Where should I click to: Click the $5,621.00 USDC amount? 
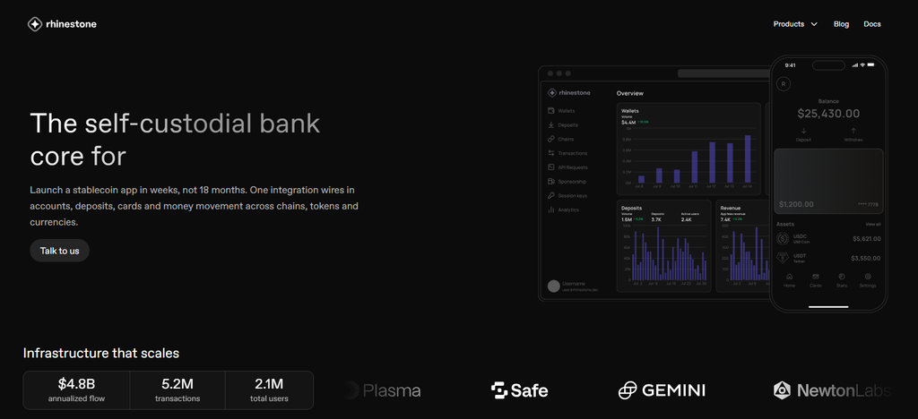pos(867,238)
